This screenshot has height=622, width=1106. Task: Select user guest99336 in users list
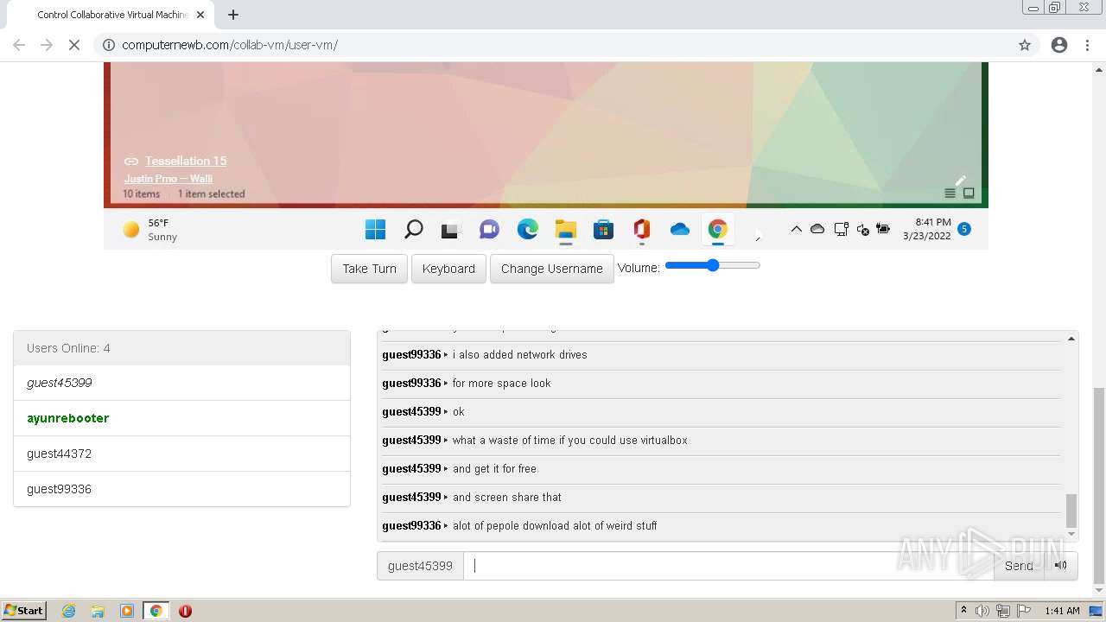(x=181, y=489)
